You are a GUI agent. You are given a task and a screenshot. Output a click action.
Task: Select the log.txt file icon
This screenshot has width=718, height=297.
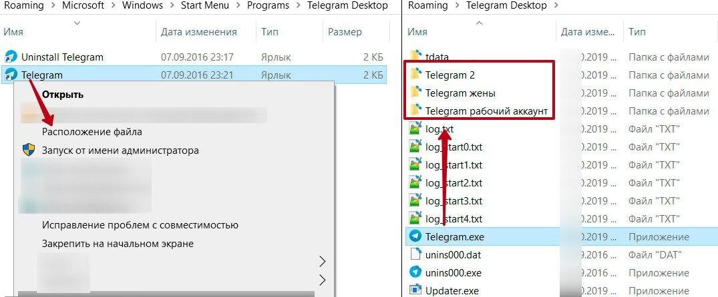415,129
